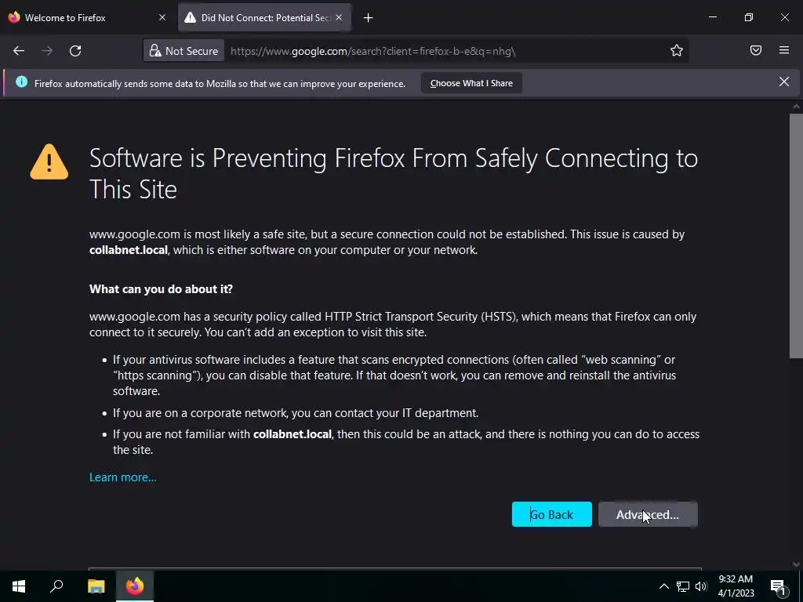Open Windows taskbar search
Viewport: 803px width, 602px height.
(x=56, y=586)
